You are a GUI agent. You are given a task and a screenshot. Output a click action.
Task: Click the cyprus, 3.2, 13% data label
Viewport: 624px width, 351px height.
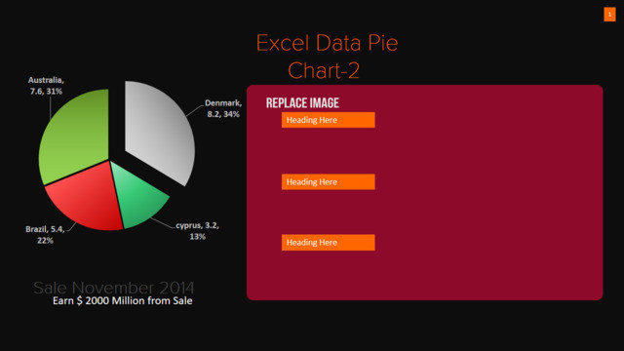click(x=197, y=231)
